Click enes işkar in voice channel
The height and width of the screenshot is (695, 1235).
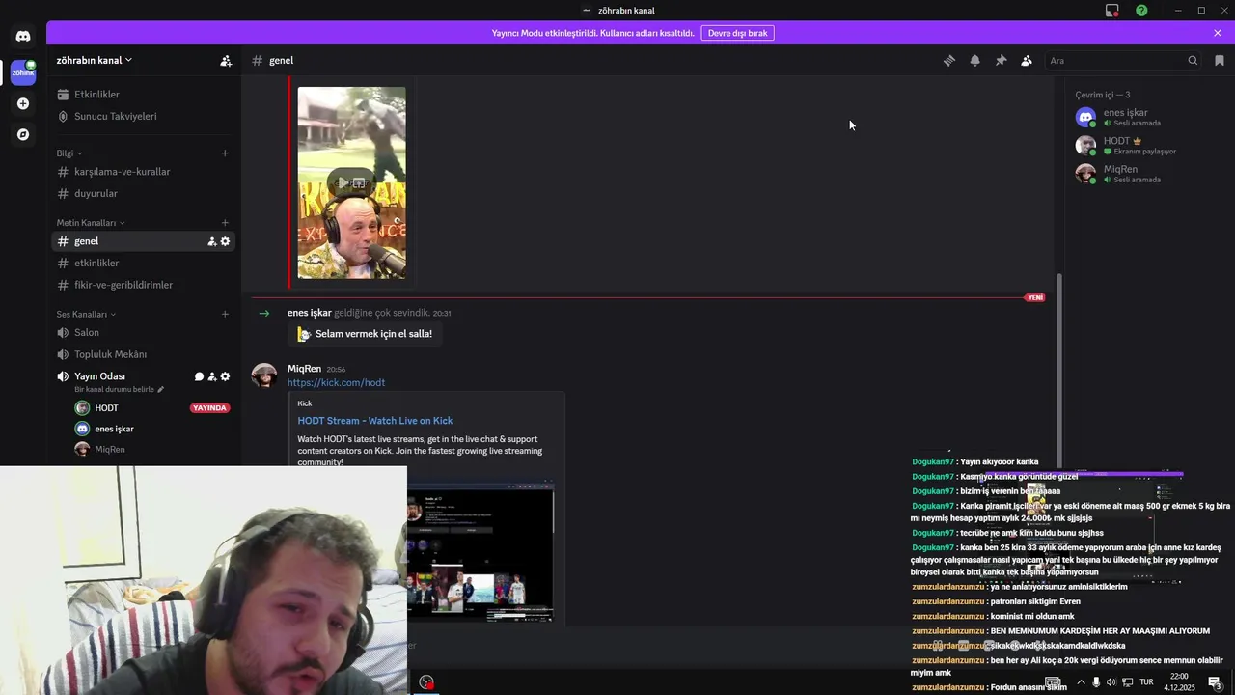pyautogui.click(x=114, y=429)
